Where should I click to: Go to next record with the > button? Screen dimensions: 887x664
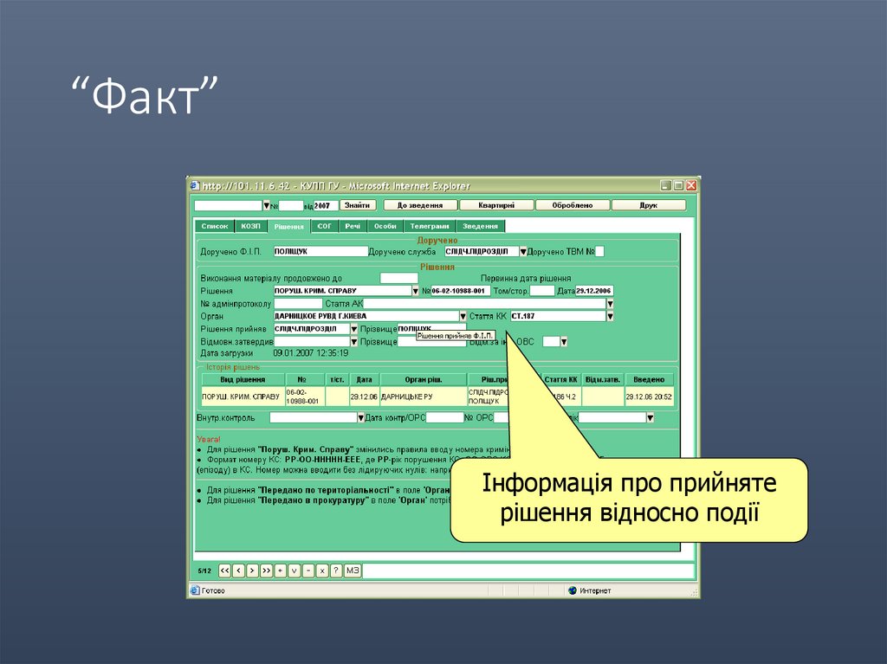pyautogui.click(x=252, y=571)
